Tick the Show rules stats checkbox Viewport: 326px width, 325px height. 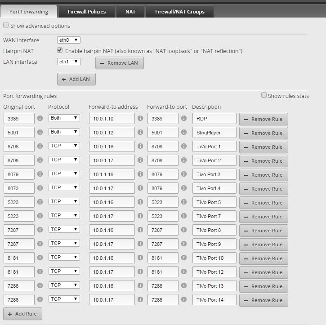click(x=264, y=95)
